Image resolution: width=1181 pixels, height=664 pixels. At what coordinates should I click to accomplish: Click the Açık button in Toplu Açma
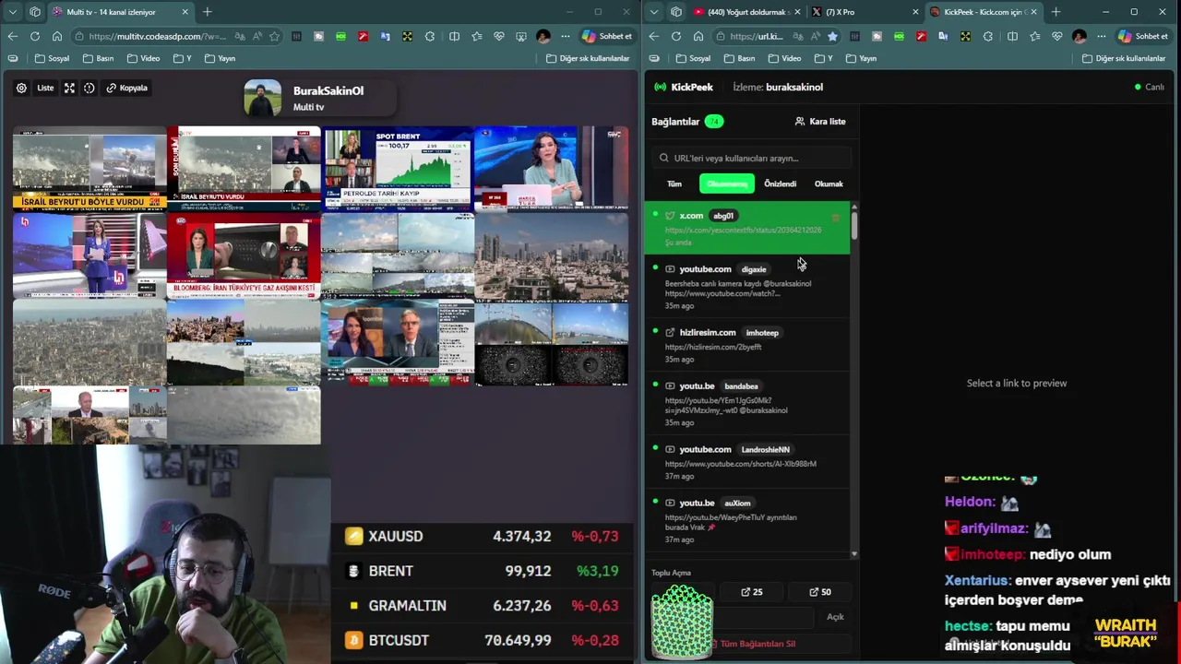[x=835, y=617]
